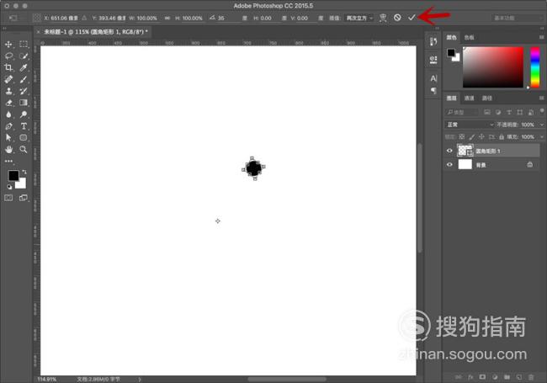Open the Character panel icon

point(433,78)
